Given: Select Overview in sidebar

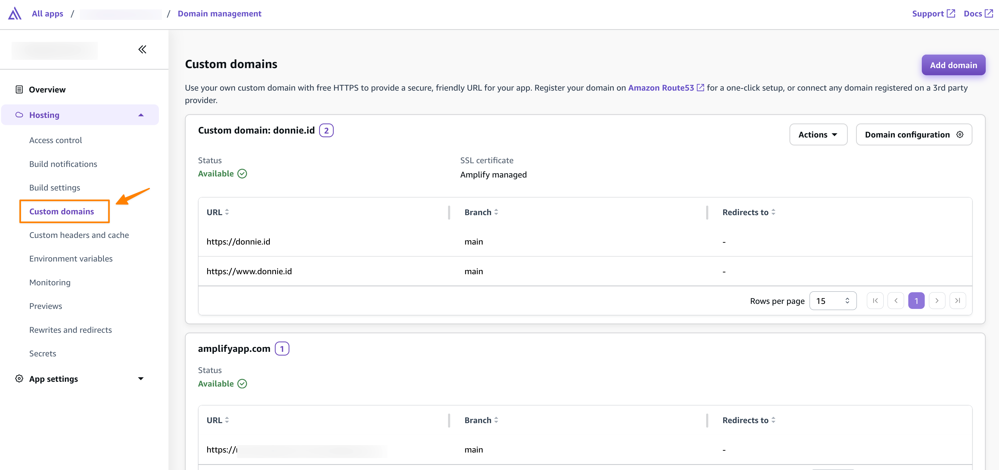Looking at the screenshot, I should point(47,90).
